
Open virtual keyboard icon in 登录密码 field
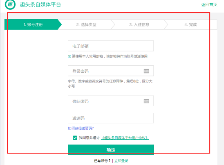click(146, 71)
